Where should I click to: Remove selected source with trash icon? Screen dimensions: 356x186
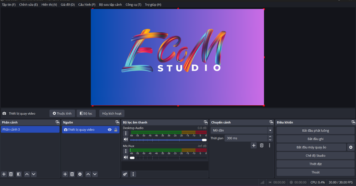72,174
